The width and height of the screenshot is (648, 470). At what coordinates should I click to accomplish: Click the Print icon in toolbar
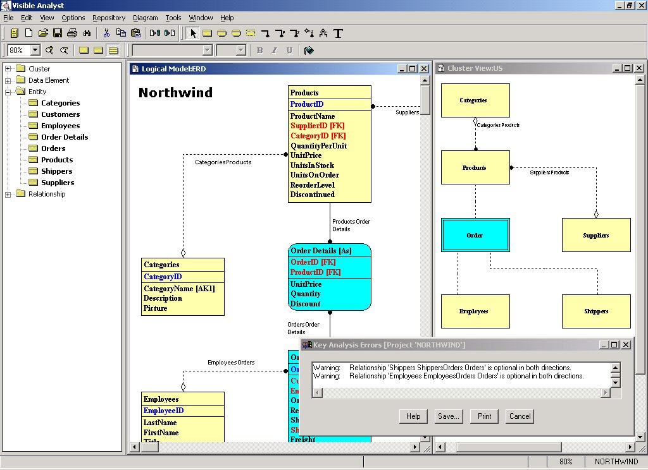[72, 33]
